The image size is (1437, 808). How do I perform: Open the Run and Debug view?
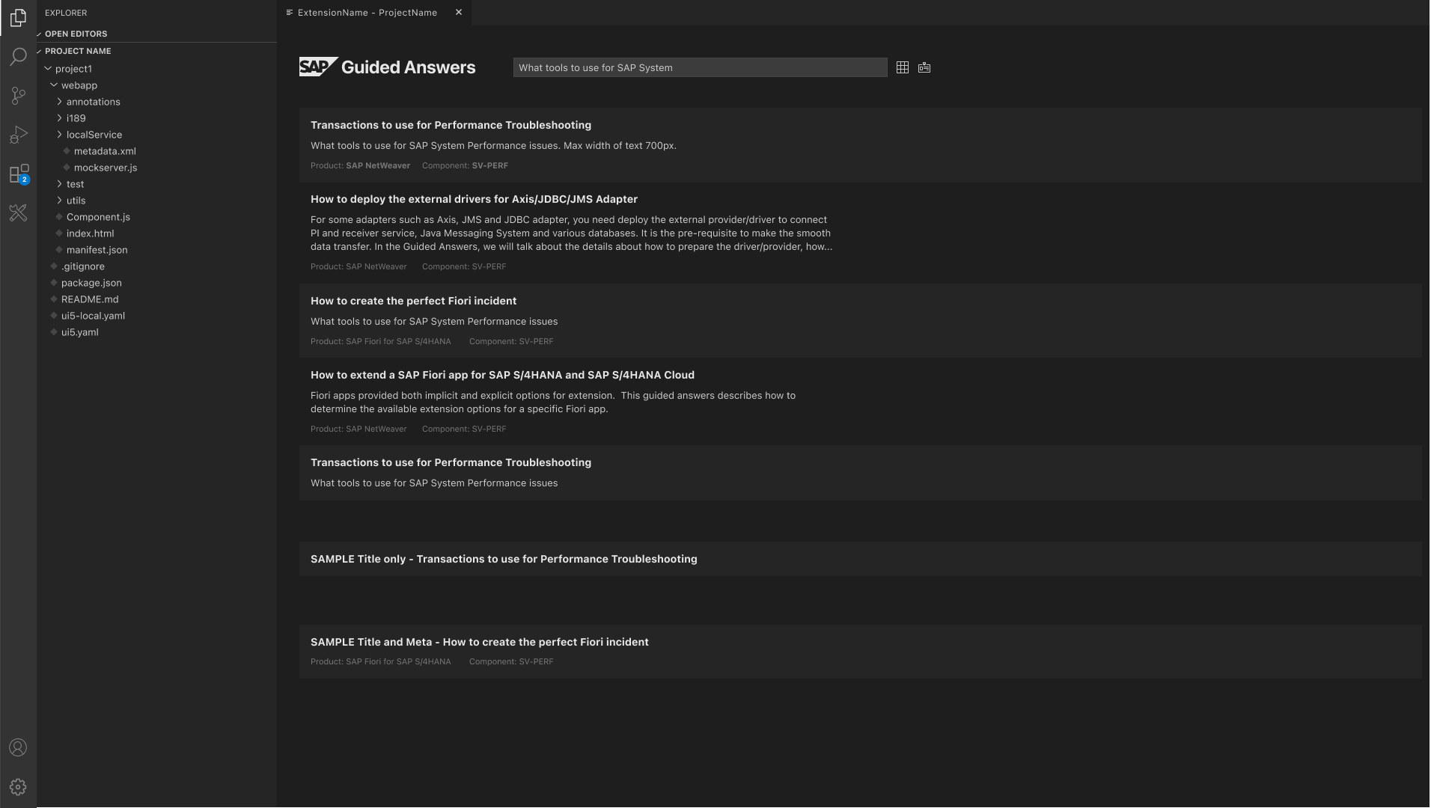tap(18, 135)
